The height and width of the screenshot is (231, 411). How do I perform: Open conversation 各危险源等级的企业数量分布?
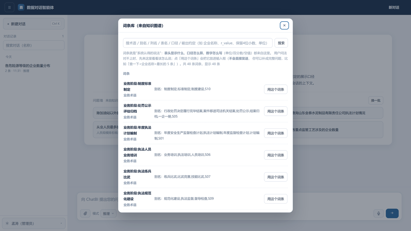34,68
